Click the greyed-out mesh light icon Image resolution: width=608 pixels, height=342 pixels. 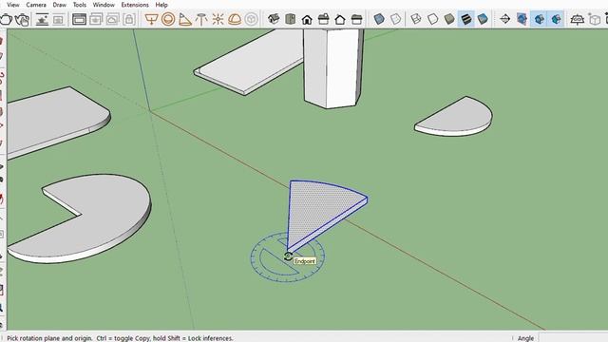(251, 19)
